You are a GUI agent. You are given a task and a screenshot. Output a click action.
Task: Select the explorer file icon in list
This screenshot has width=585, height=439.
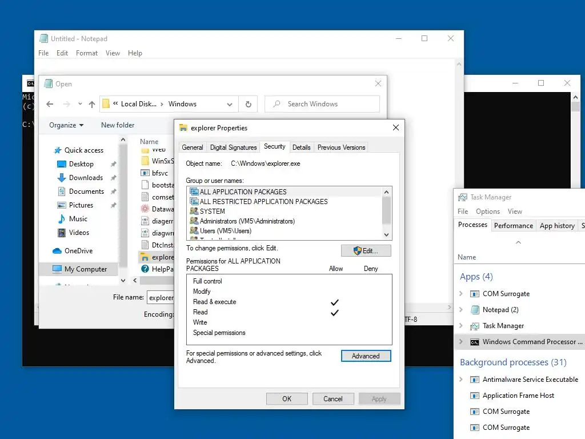145,257
